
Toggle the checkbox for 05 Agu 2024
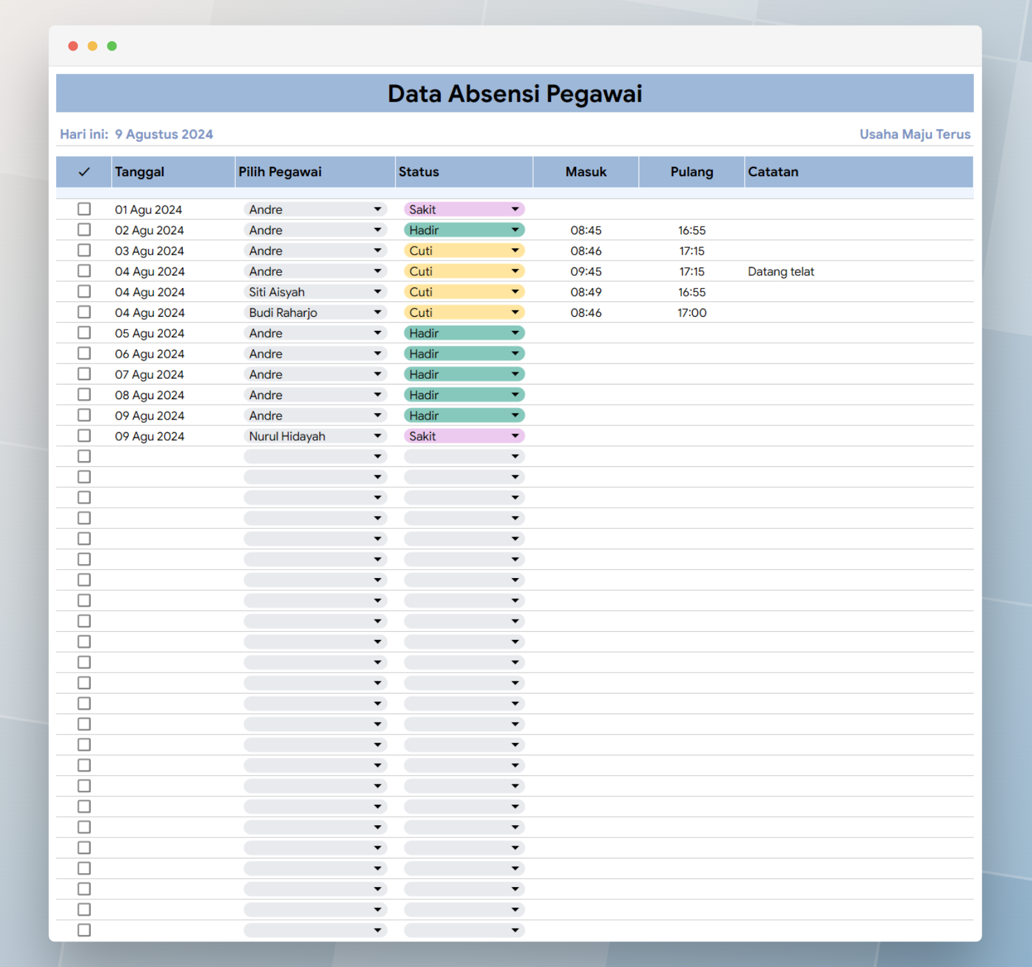point(84,332)
